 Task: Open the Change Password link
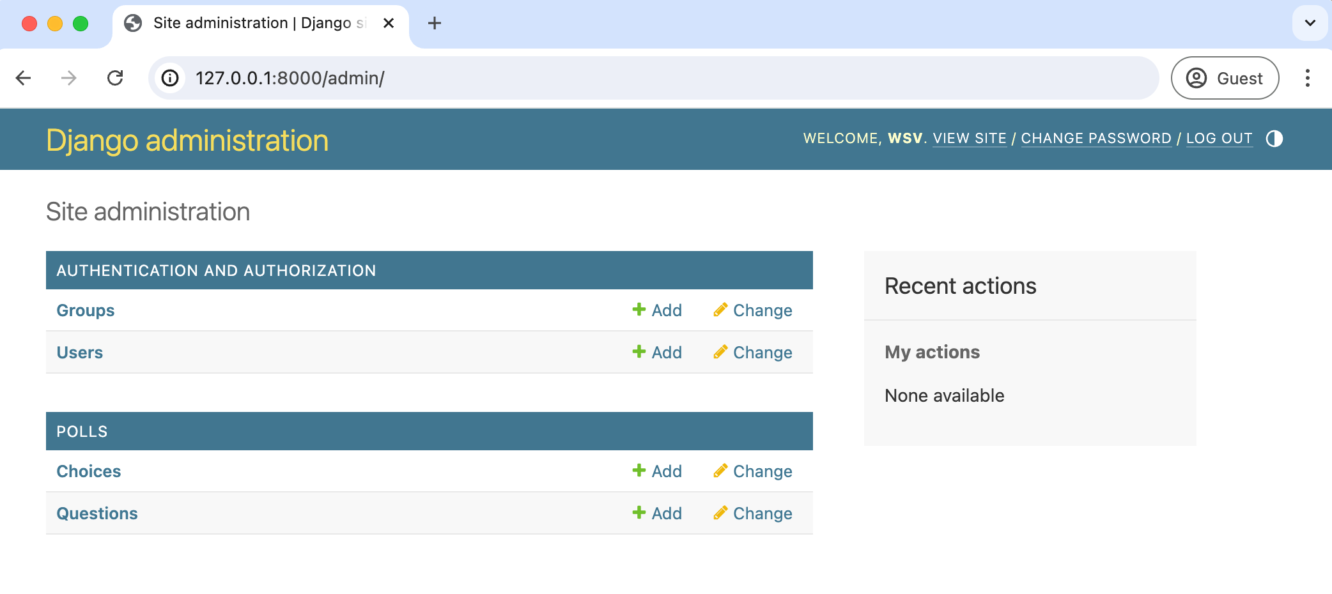(x=1096, y=139)
